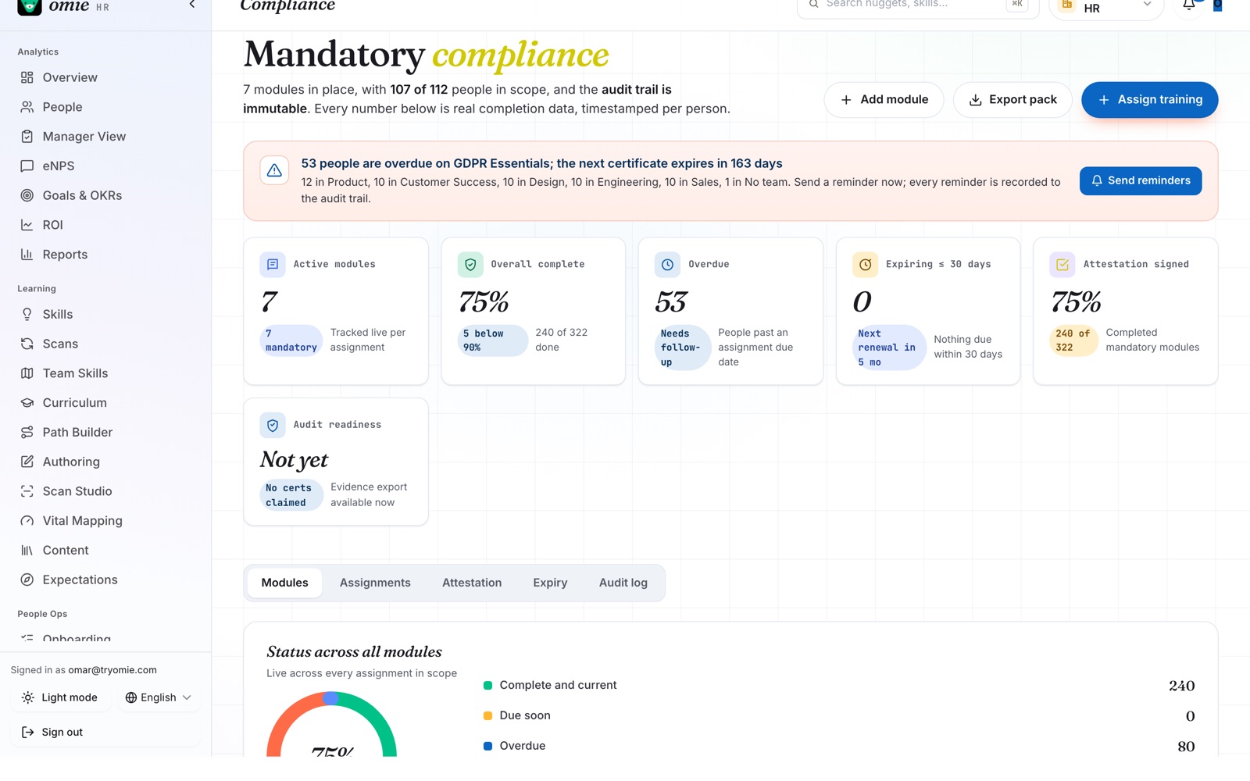Click the Scan Studio frame icon

click(27, 491)
